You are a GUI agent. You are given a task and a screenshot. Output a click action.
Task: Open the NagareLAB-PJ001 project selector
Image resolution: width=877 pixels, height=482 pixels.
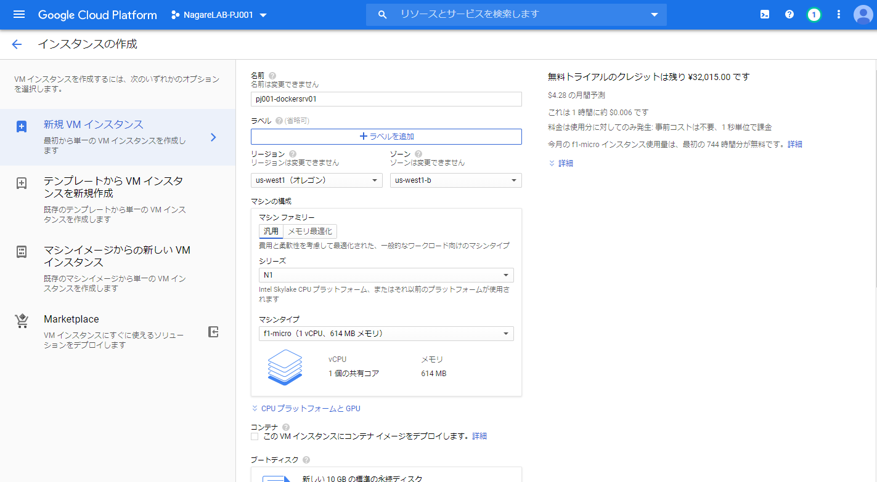(x=219, y=15)
